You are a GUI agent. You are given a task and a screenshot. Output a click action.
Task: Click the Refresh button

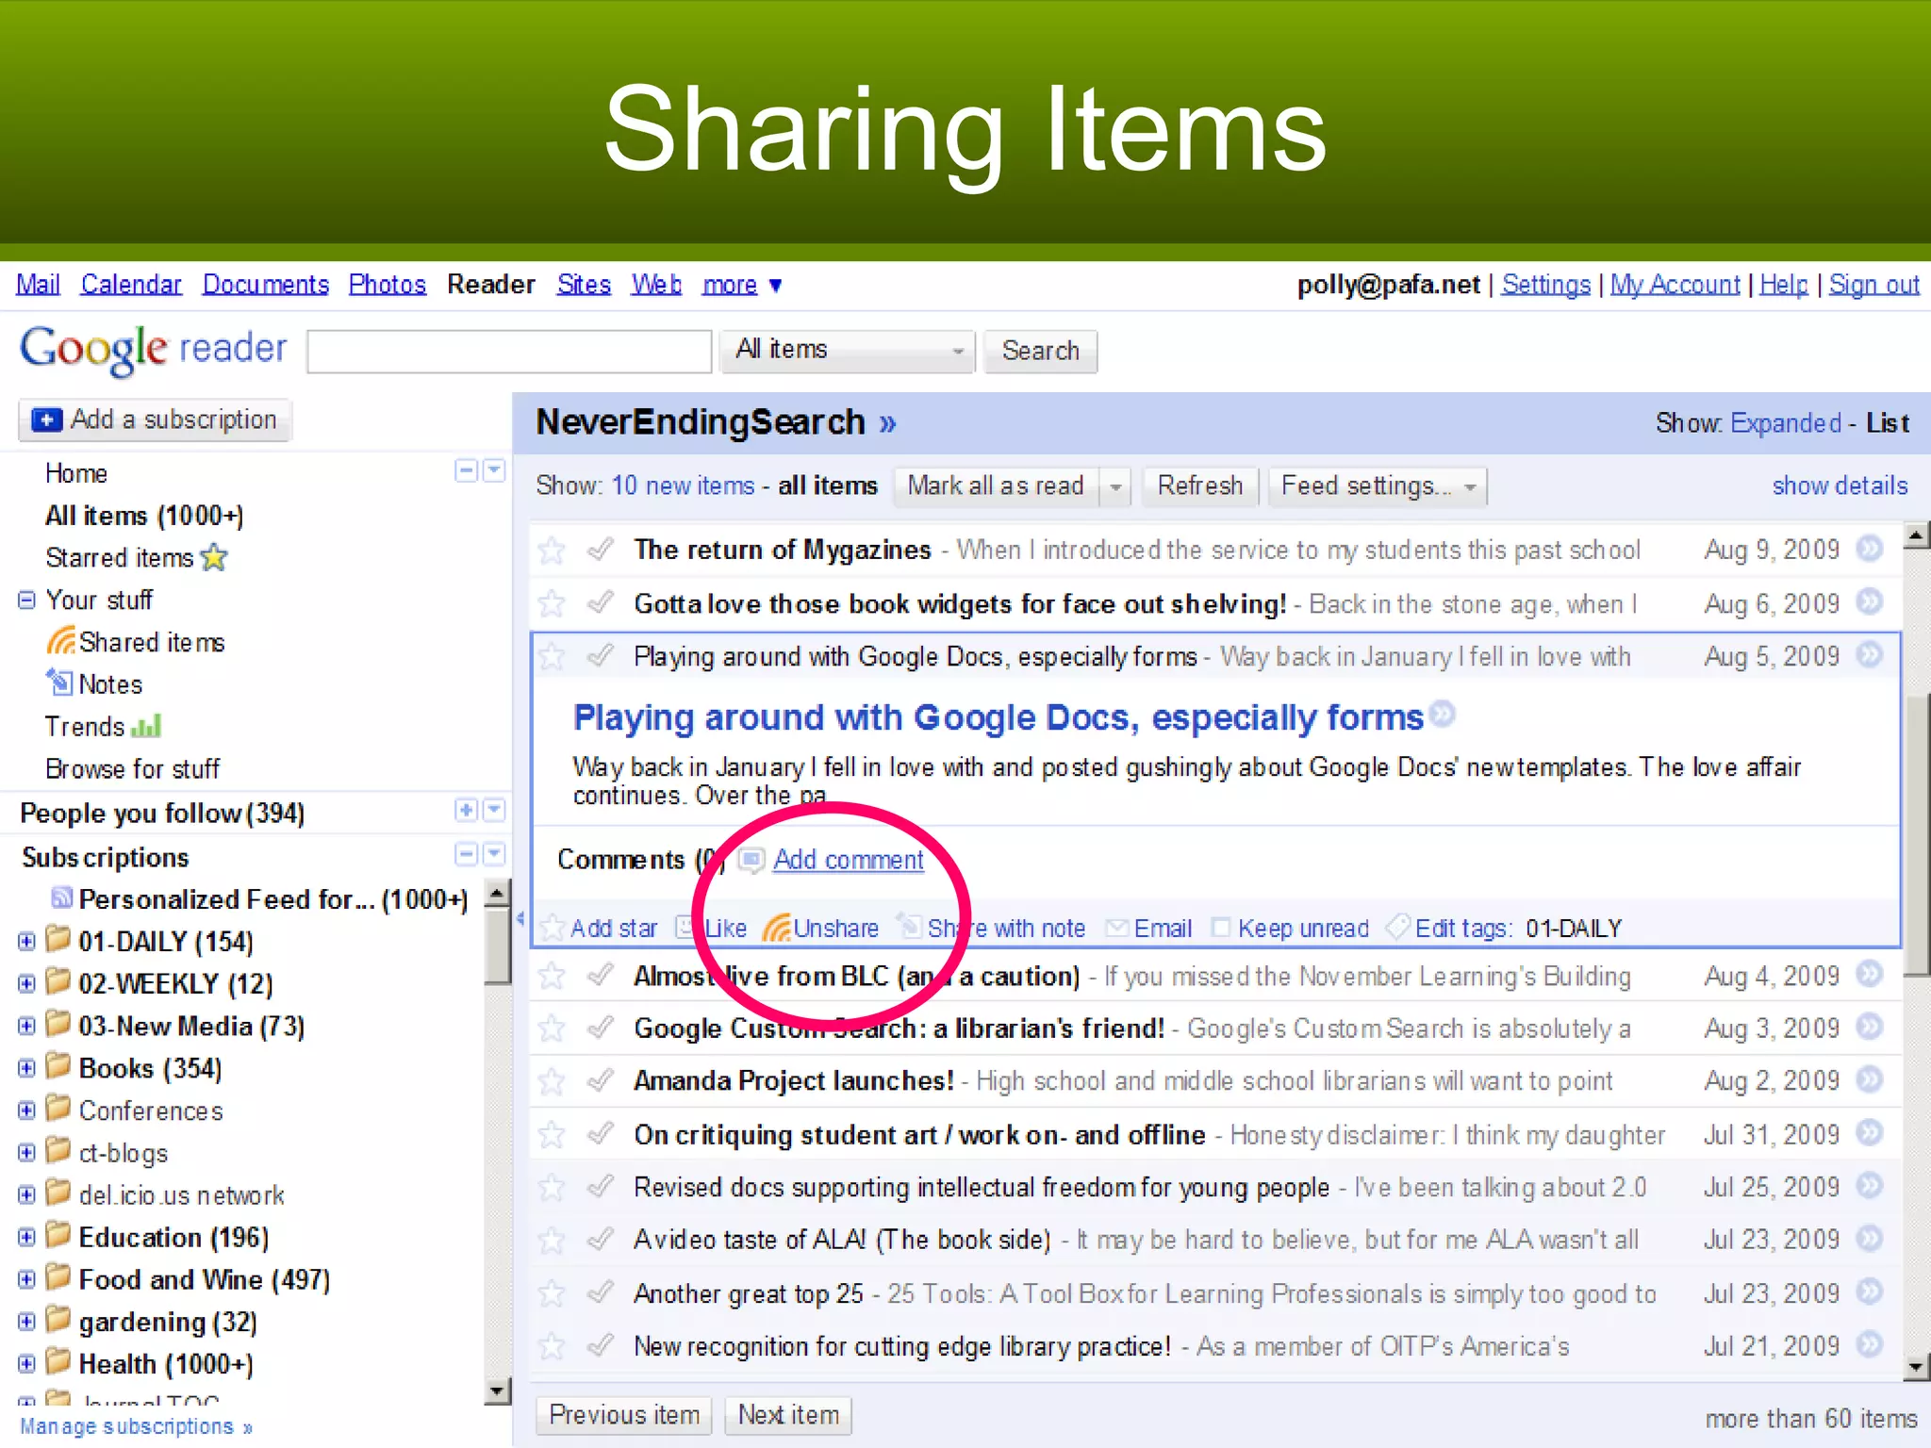(x=1199, y=486)
